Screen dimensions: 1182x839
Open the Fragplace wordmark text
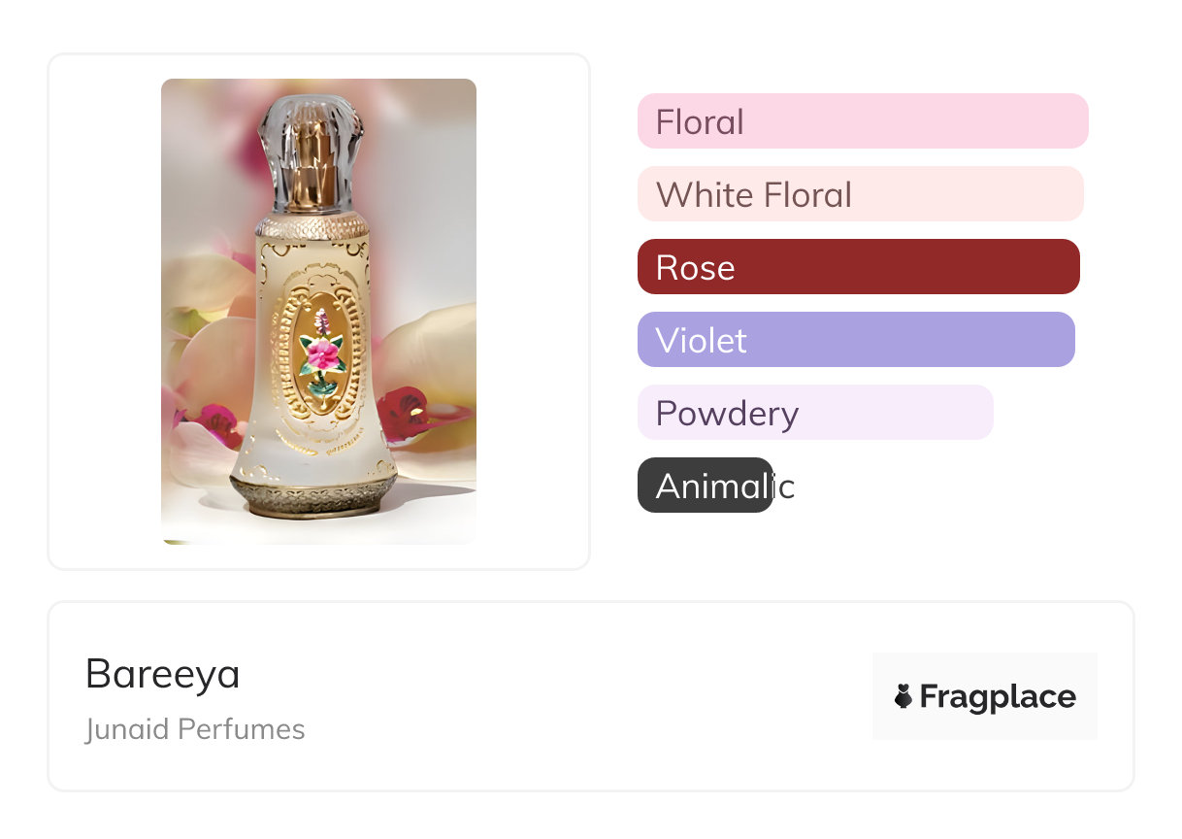pos(998,696)
